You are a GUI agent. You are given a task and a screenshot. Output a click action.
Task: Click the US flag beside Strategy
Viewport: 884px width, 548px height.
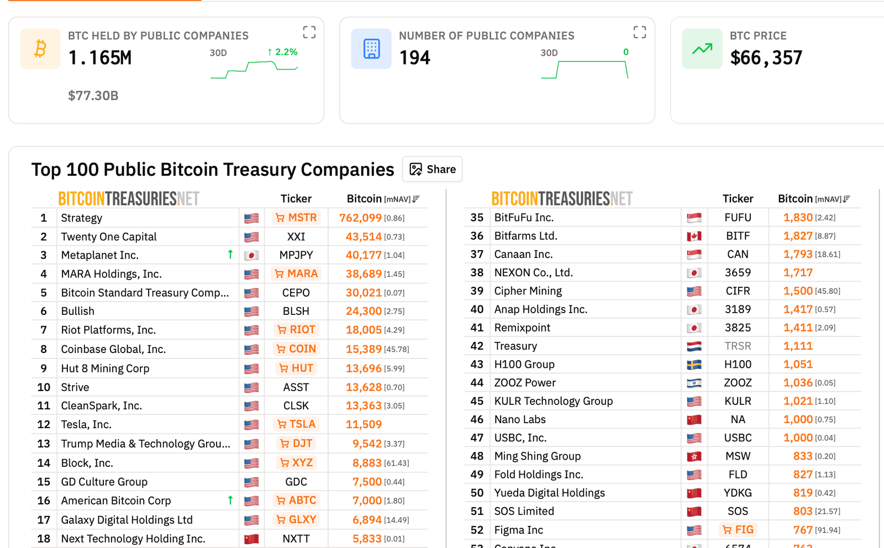click(251, 218)
